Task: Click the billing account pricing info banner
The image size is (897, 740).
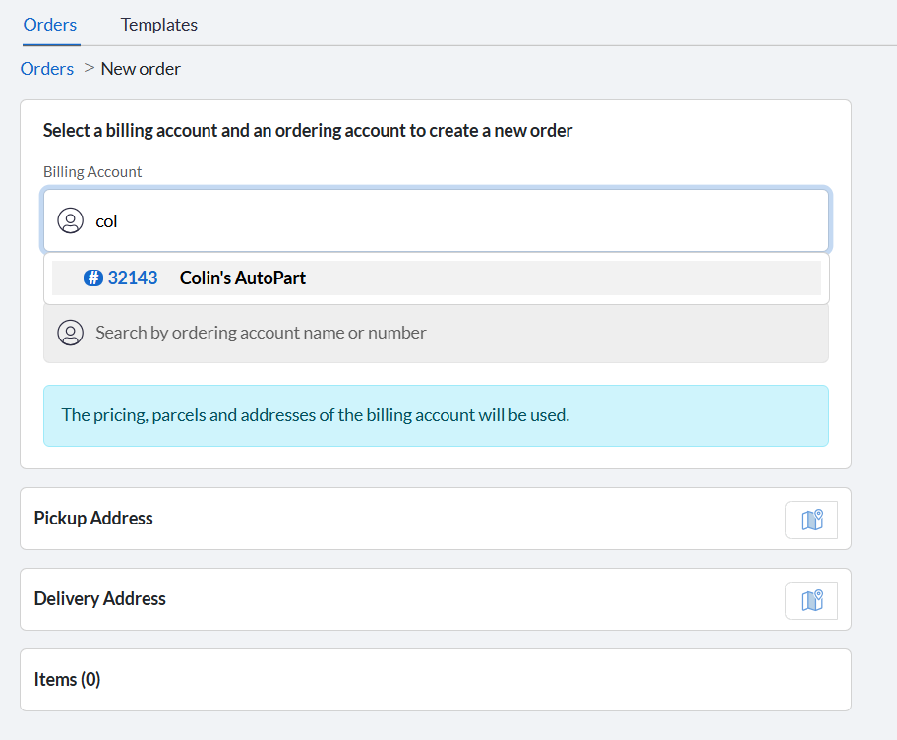Action: 437,415
